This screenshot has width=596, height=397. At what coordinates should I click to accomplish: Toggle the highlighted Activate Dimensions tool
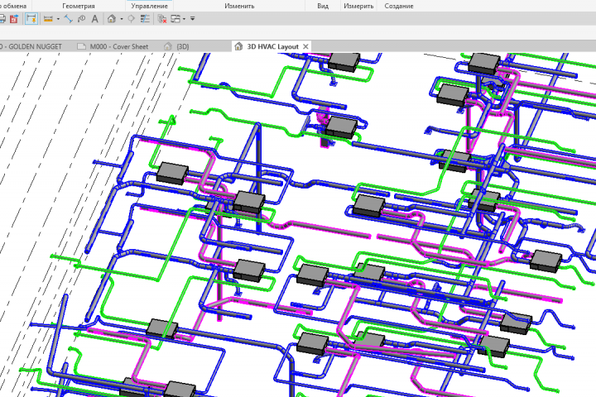pos(31,19)
